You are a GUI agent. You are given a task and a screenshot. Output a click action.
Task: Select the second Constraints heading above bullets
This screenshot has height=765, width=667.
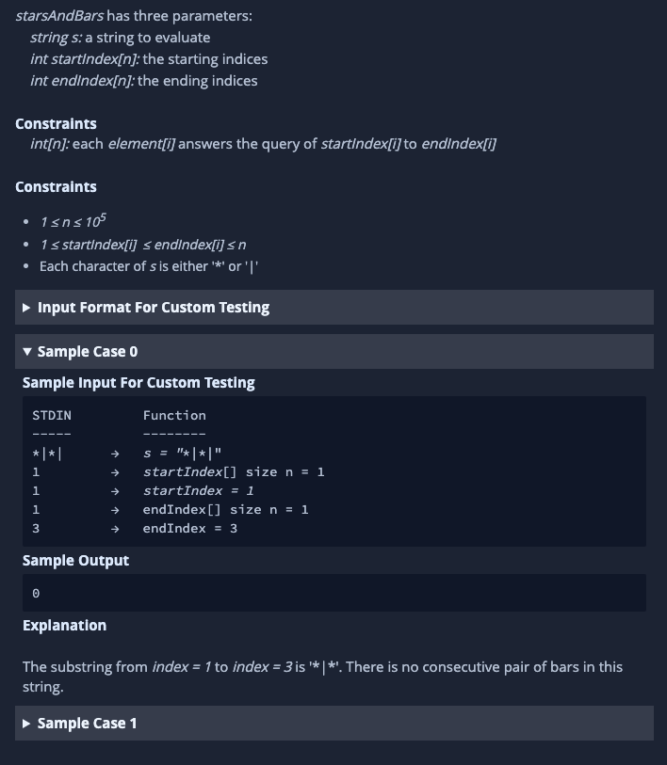56,187
